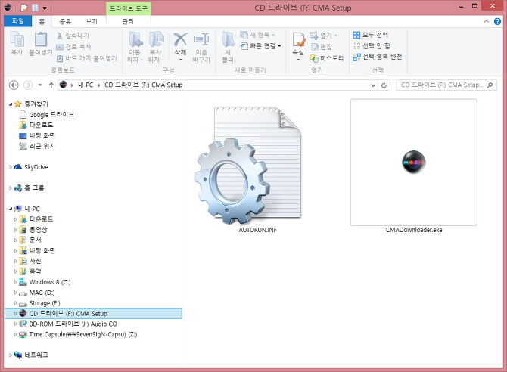Viewport: 507px width, 372px height.
Task: Select MAC (D:) drive
Action: point(37,293)
